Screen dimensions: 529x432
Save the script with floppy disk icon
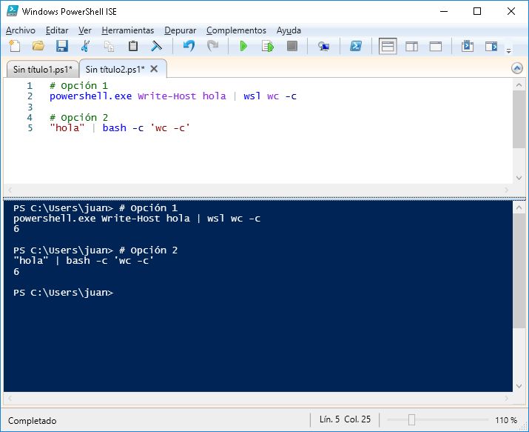pos(62,46)
